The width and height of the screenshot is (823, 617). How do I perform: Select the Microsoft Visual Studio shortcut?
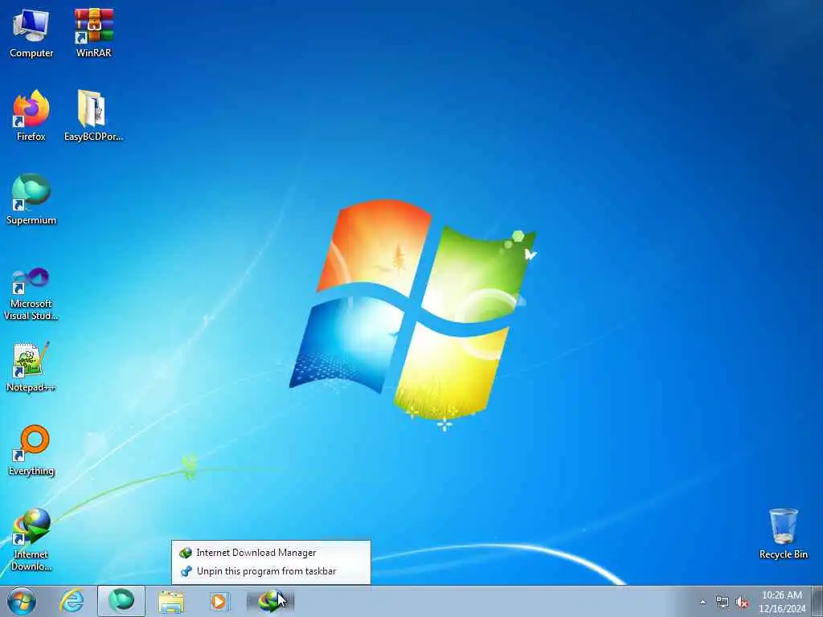coord(31,294)
